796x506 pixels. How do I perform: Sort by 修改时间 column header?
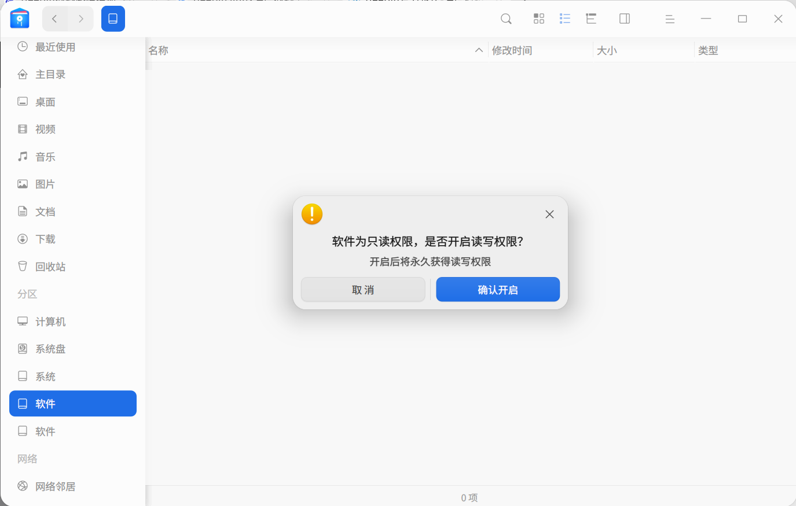click(541, 50)
